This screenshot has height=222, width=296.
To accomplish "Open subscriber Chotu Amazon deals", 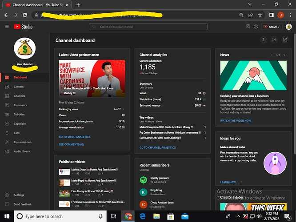I will (x=162, y=202).
